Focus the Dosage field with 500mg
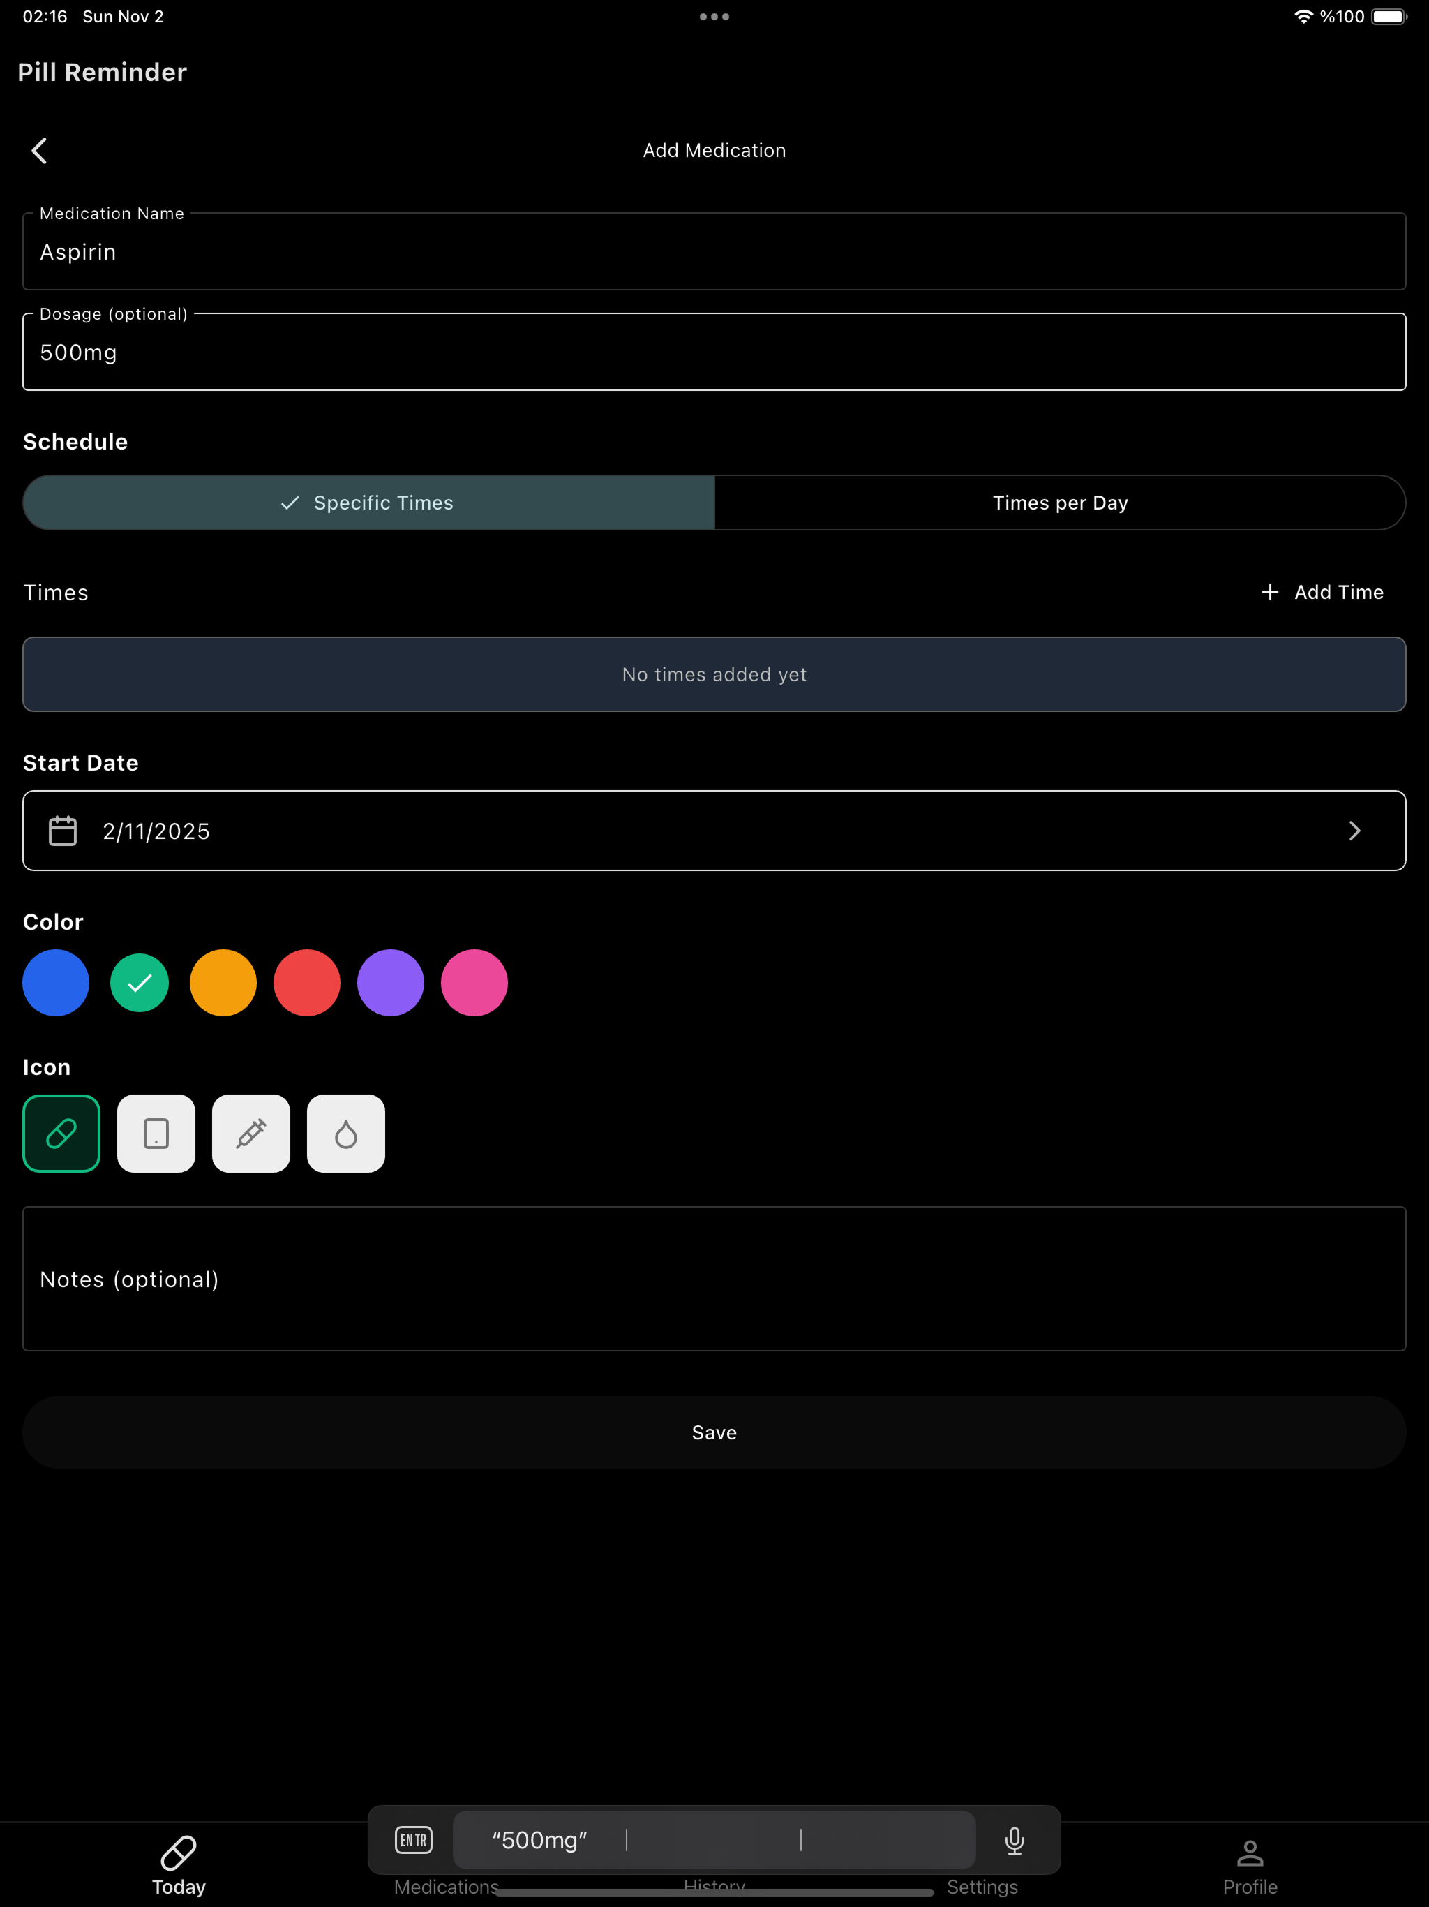The image size is (1429, 1907). click(714, 352)
